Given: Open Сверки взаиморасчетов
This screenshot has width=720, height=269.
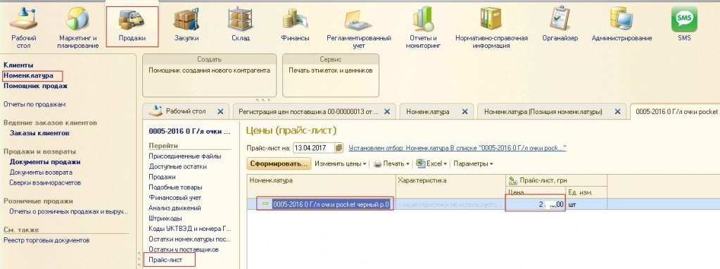Looking at the screenshot, I should 45,182.
